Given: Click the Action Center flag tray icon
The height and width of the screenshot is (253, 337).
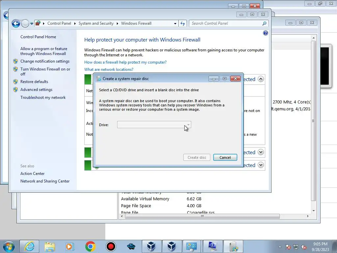Looking at the screenshot, I should click(x=288, y=247).
